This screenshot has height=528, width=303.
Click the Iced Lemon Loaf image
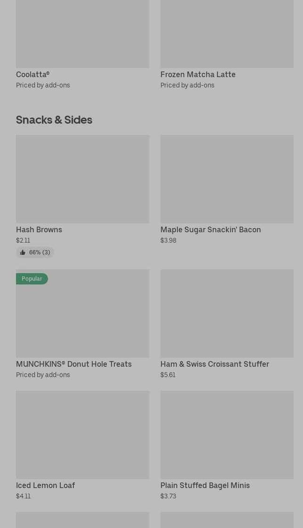pyautogui.click(x=82, y=435)
